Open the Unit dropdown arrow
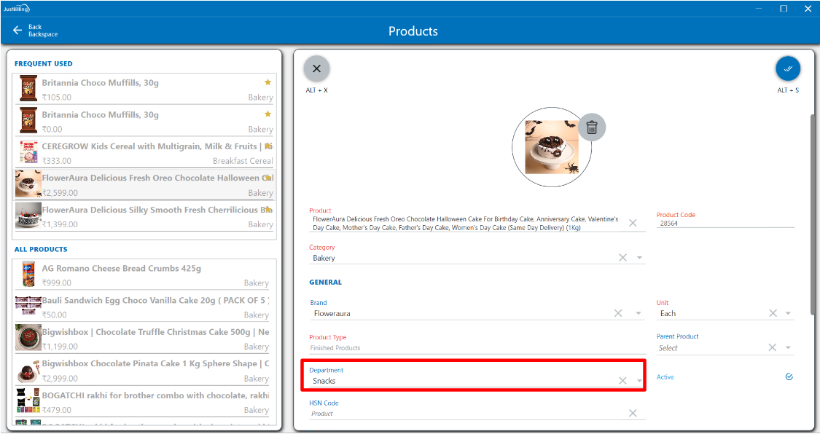Viewport: 820px width, 434px height. coord(788,313)
